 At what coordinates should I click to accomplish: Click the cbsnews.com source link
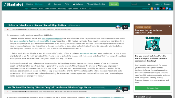99,88
